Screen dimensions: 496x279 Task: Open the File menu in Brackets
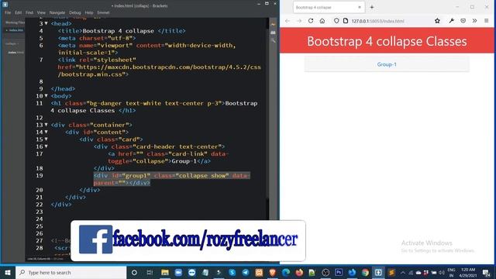pos(8,12)
